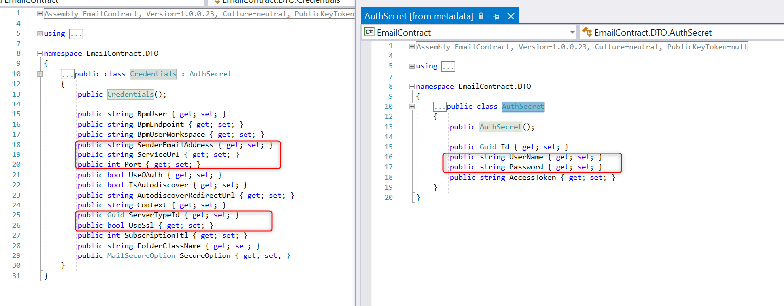Click the collapsed ellipsis box after using in right pane
The width and height of the screenshot is (784, 306).
tap(448, 66)
